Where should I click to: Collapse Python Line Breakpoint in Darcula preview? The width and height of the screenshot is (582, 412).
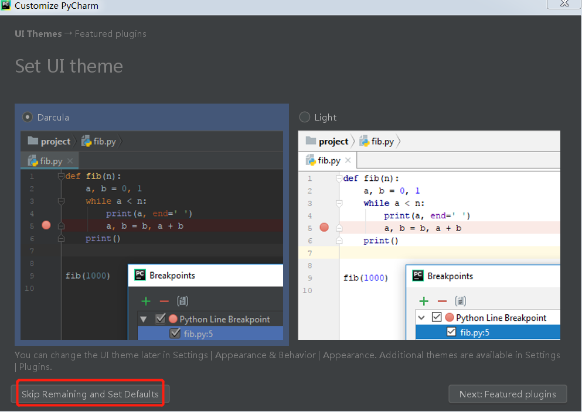click(x=144, y=319)
